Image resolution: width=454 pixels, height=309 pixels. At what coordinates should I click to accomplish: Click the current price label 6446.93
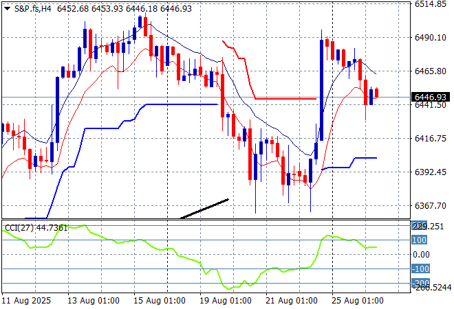point(430,97)
